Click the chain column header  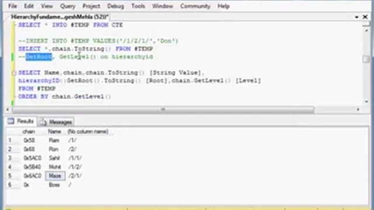[x=29, y=132]
